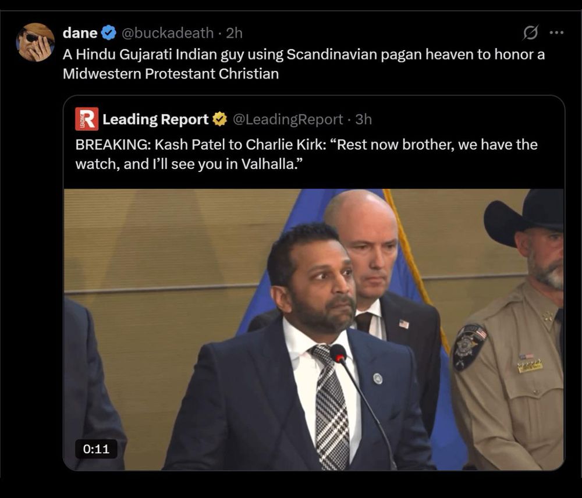
Task: Click the Leading Report red R logo
Action: [87, 119]
